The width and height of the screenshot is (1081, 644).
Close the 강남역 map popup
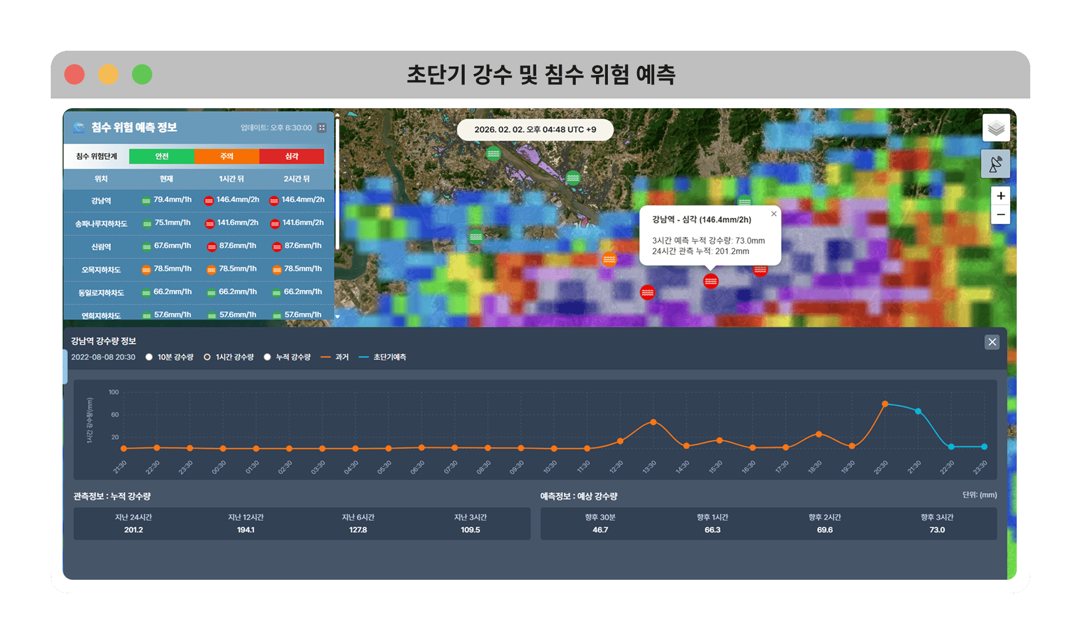point(774,214)
